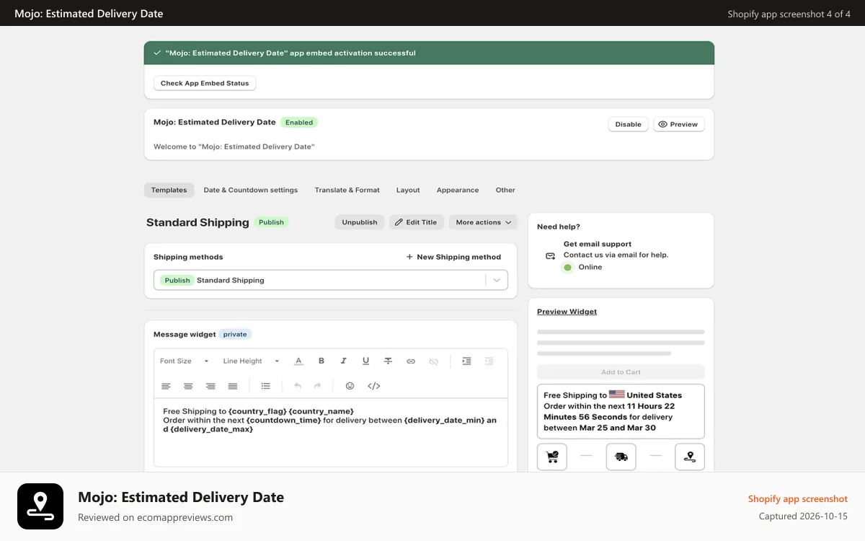Click the email support envelope icon
Image resolution: width=865 pixels, height=541 pixels.
(x=551, y=255)
